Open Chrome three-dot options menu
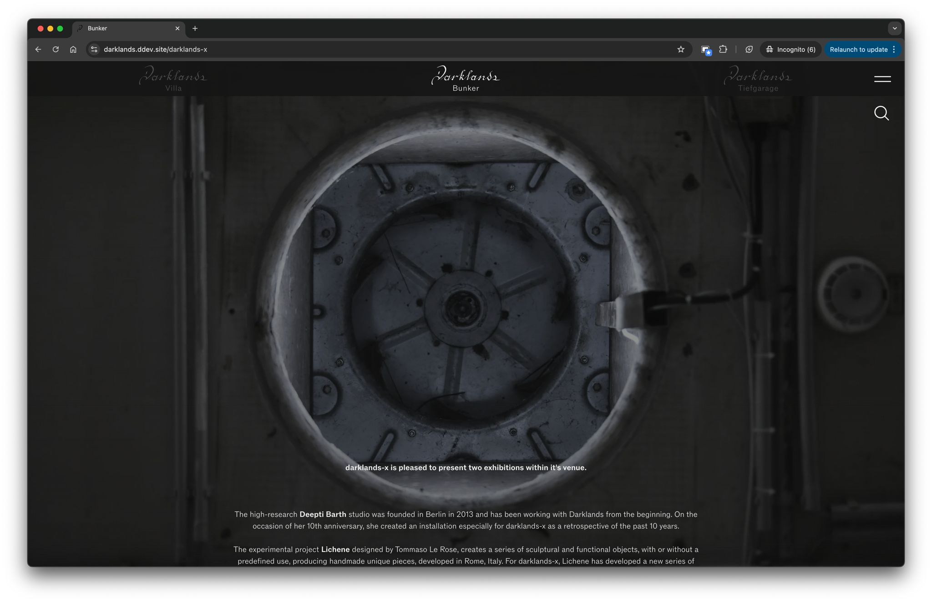The width and height of the screenshot is (932, 603). click(x=894, y=50)
